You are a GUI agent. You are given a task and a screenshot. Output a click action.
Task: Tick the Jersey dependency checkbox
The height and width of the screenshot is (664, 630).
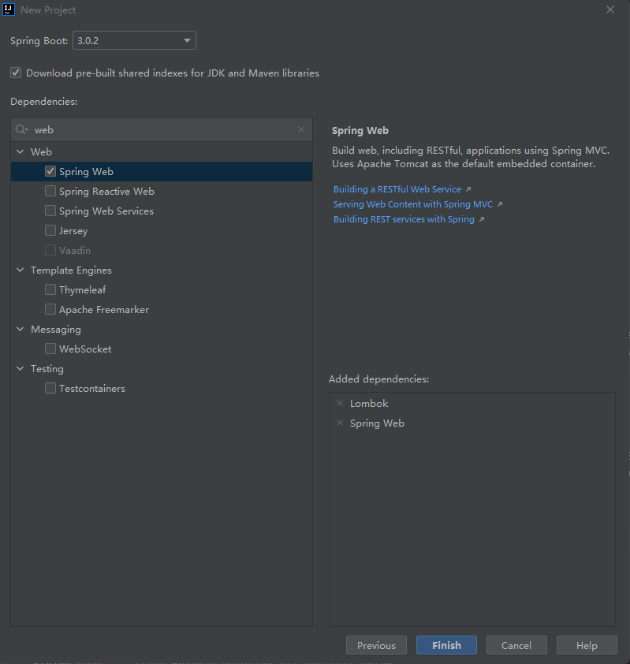click(50, 230)
